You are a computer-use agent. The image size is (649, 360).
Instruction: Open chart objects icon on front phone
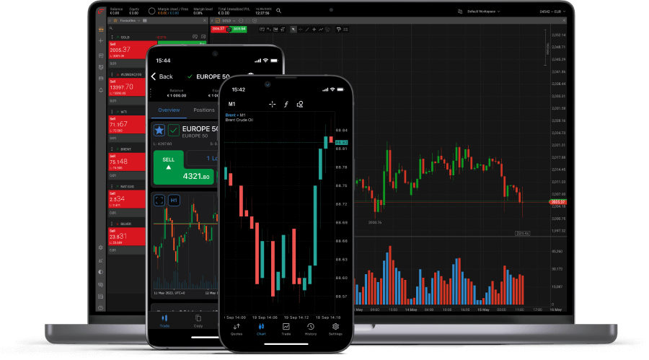[300, 104]
